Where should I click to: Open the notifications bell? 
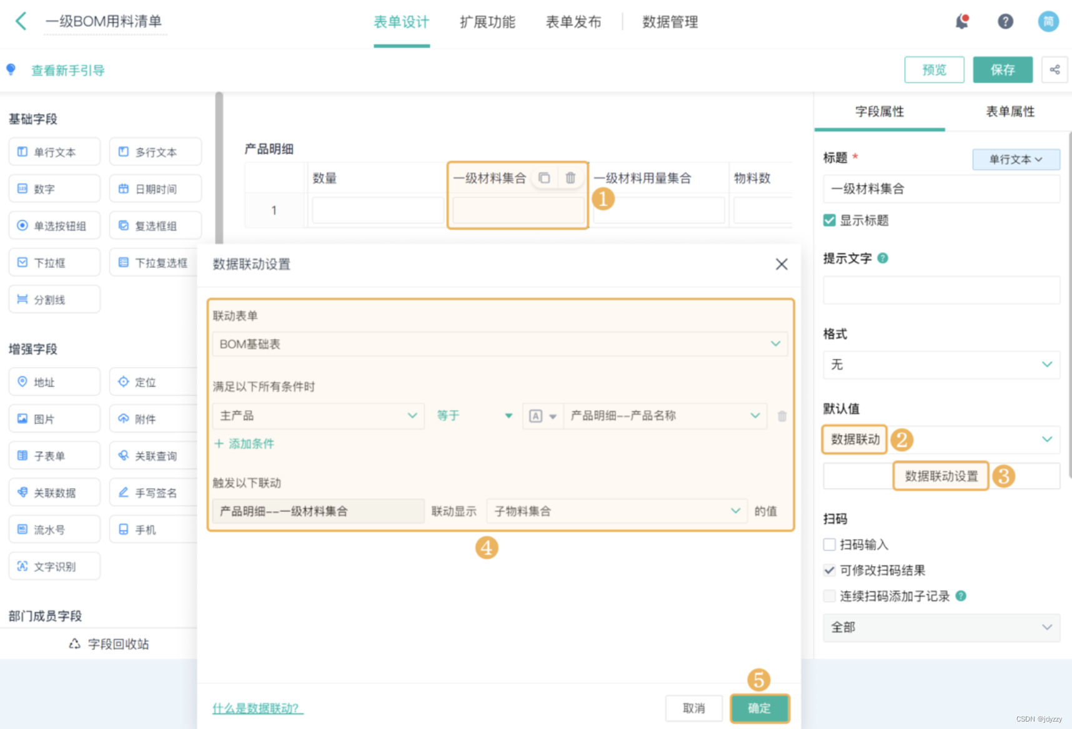coord(962,22)
